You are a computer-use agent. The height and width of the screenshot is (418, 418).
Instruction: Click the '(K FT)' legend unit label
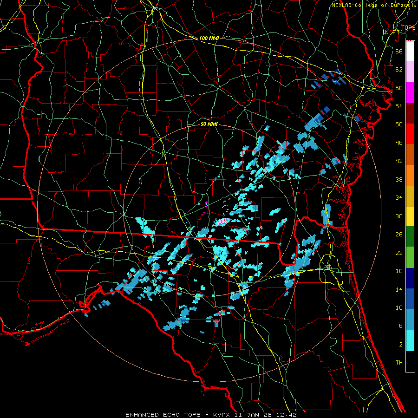[x=392, y=32]
